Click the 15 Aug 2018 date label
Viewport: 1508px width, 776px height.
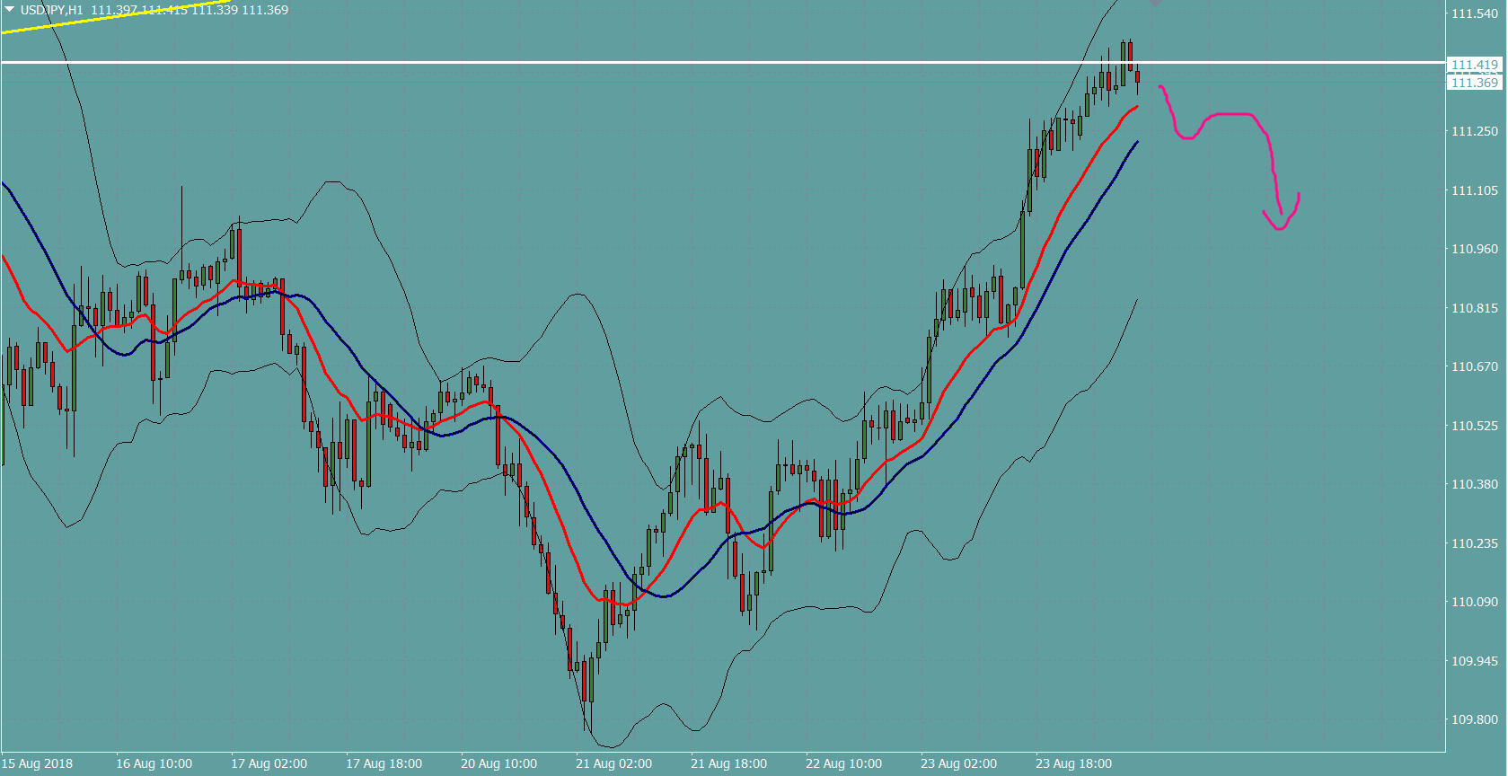pos(38,763)
